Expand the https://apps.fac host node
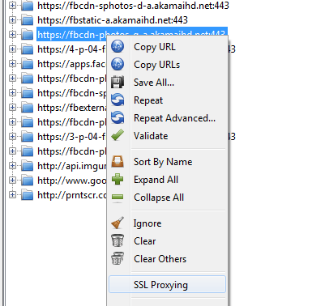Screen dimensions: 312x306 point(12,64)
